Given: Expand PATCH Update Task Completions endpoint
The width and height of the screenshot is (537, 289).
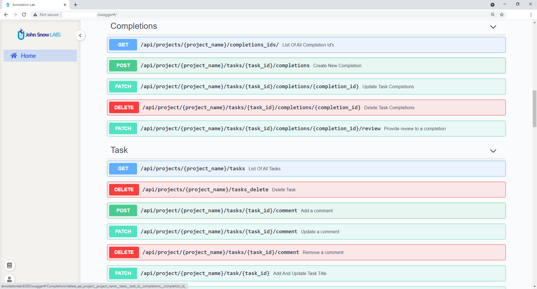Looking at the screenshot, I should click(x=306, y=87).
